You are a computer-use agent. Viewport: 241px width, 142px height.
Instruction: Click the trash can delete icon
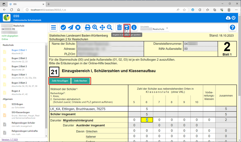119,27
